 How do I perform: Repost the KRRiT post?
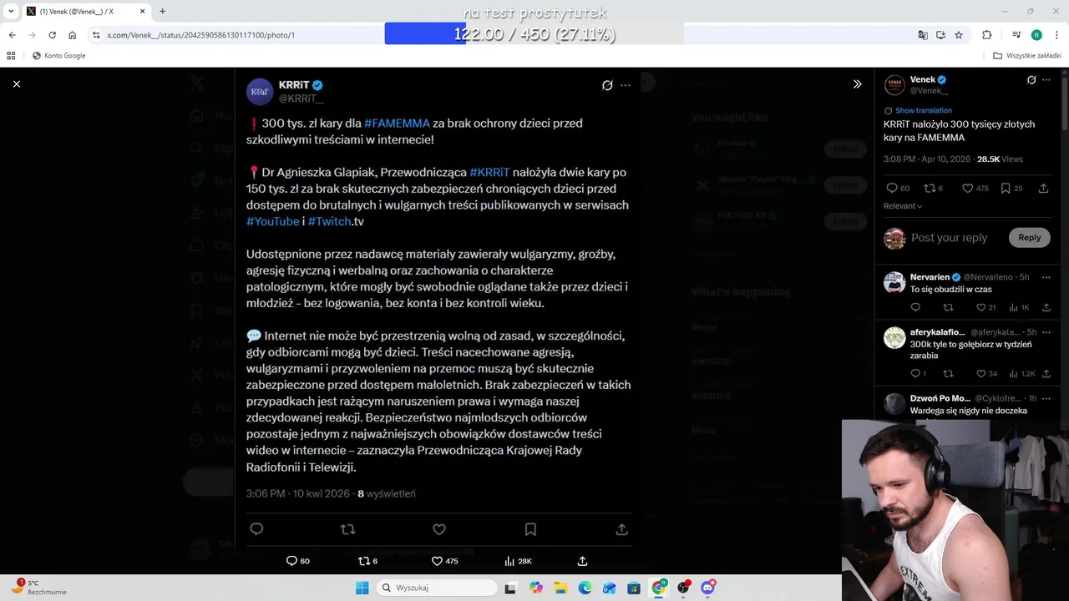348,529
